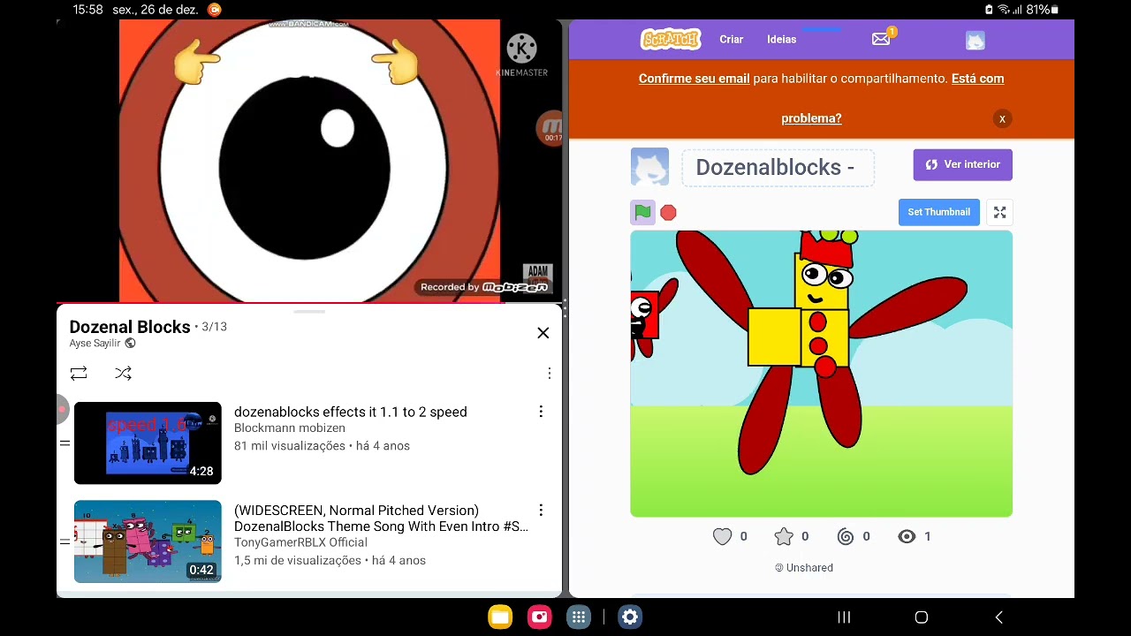Open recent apps navigation button
The width and height of the screenshot is (1131, 636).
[x=844, y=617]
